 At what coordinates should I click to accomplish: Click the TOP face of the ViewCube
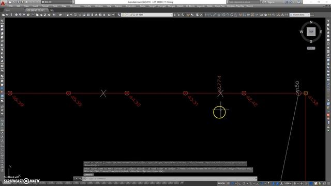(x=311, y=32)
